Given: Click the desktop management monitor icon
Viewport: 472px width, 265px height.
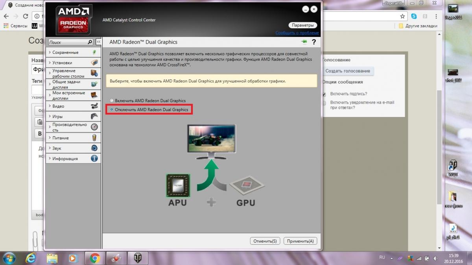Looking at the screenshot, I should coord(94,73).
